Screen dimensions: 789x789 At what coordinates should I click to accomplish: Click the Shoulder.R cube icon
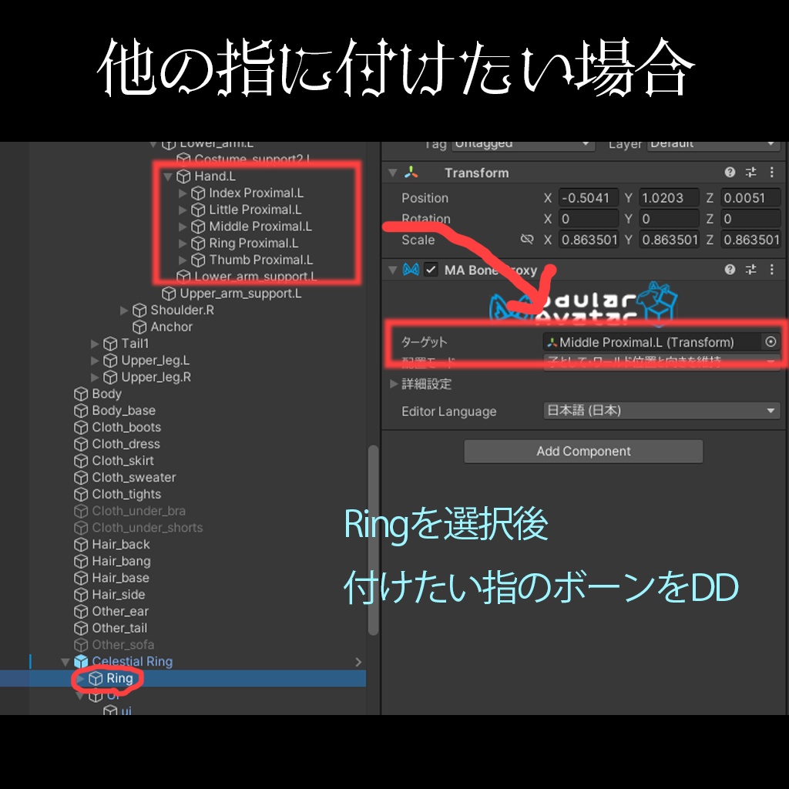[x=139, y=311]
